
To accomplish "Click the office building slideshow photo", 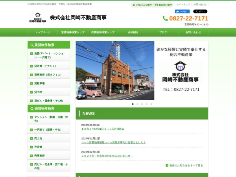I will 115,70.
